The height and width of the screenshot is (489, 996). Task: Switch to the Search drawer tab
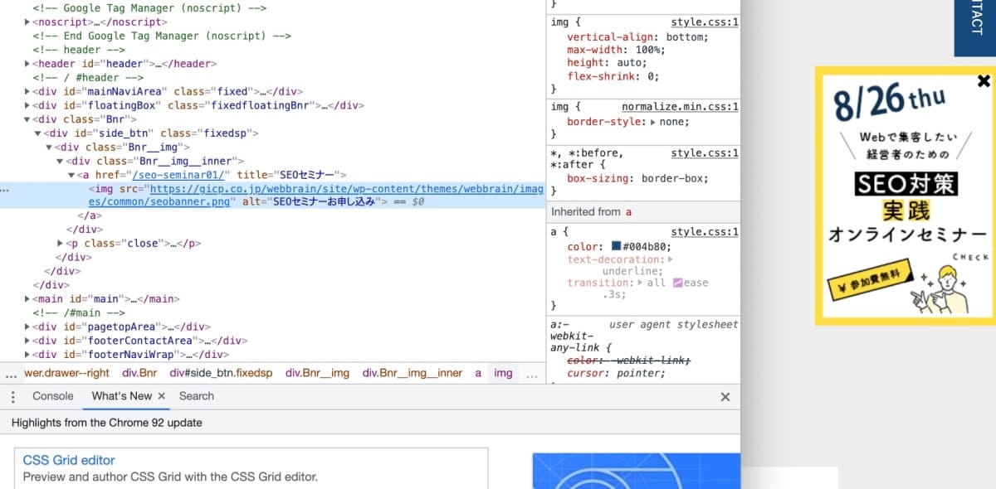click(197, 396)
